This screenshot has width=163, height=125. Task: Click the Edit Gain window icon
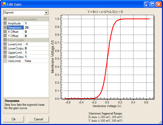[x=4, y=4]
